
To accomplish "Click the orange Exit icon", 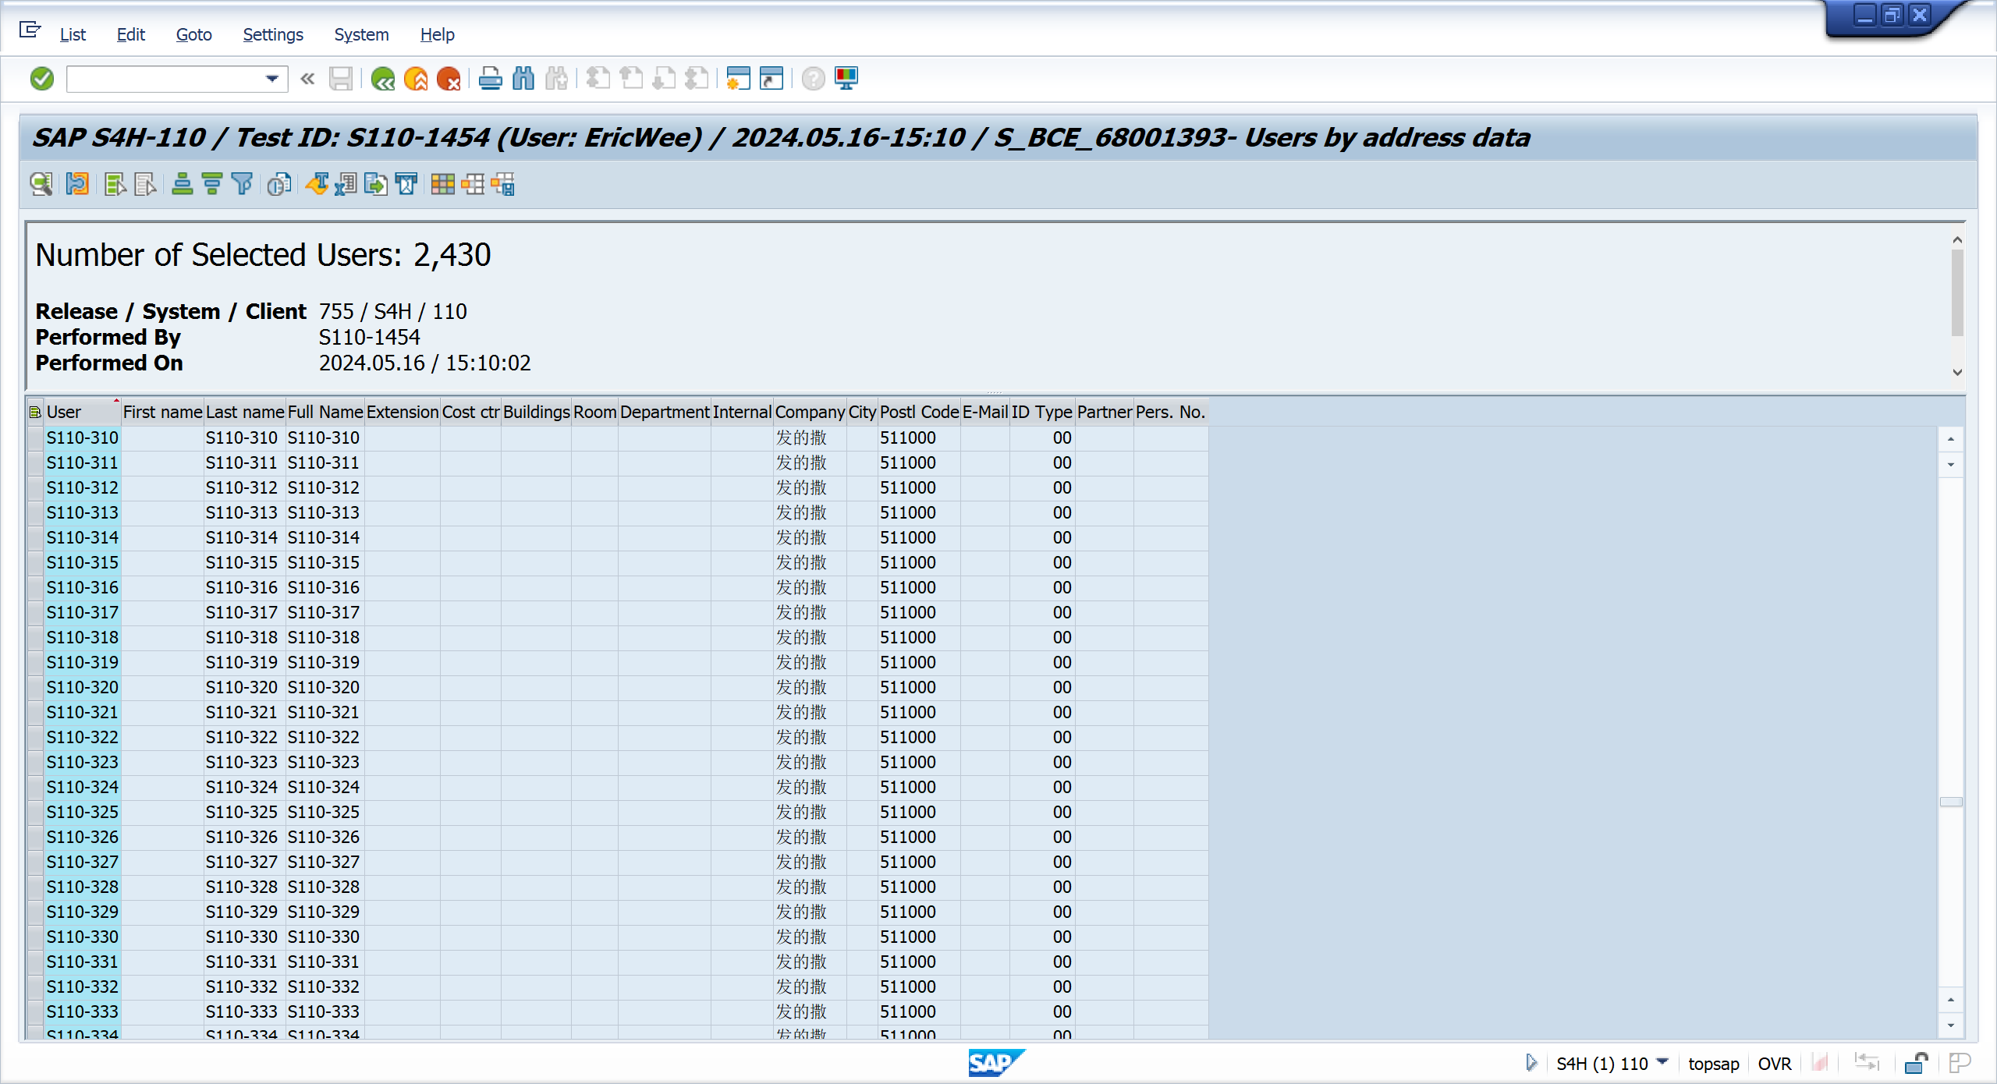I will [x=416, y=79].
